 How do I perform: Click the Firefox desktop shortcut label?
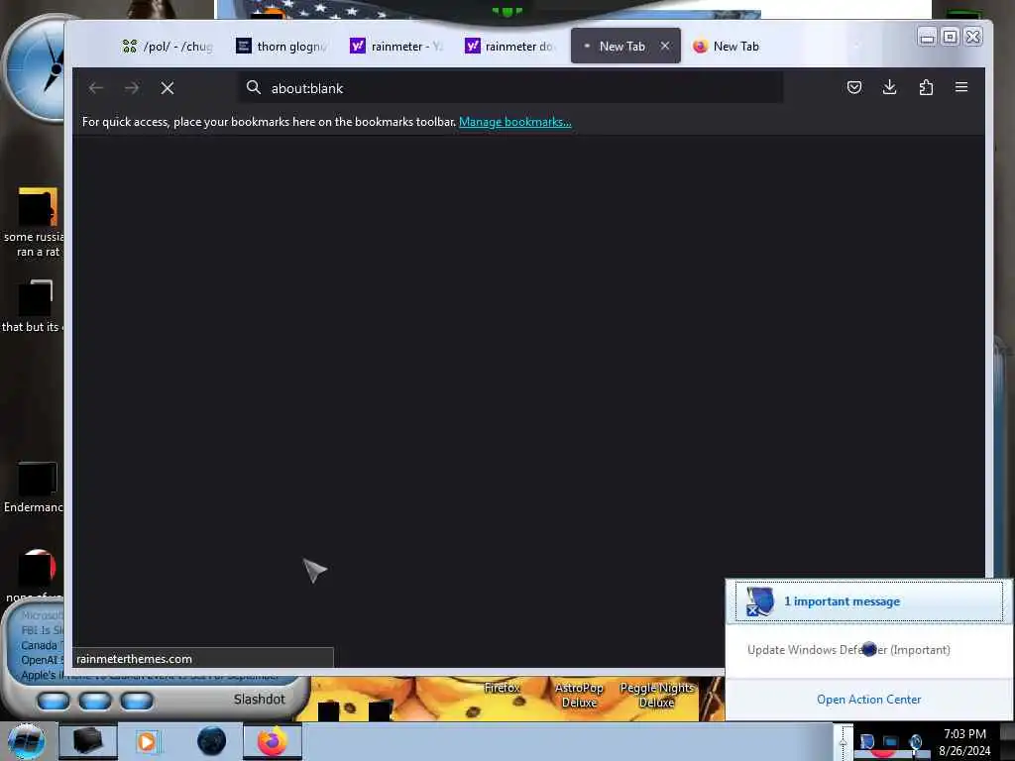502,688
